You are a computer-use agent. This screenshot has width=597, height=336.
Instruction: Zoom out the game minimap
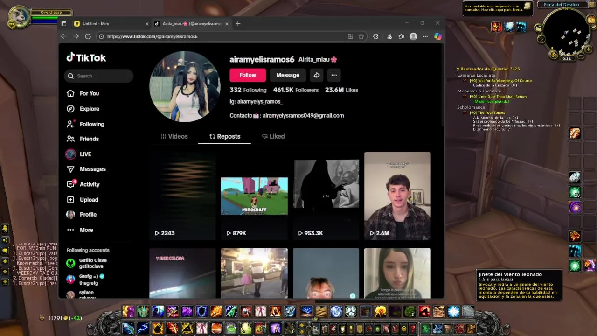(x=581, y=55)
